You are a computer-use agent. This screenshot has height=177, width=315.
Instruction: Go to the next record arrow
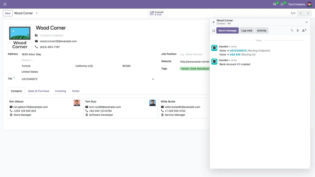[308, 13]
